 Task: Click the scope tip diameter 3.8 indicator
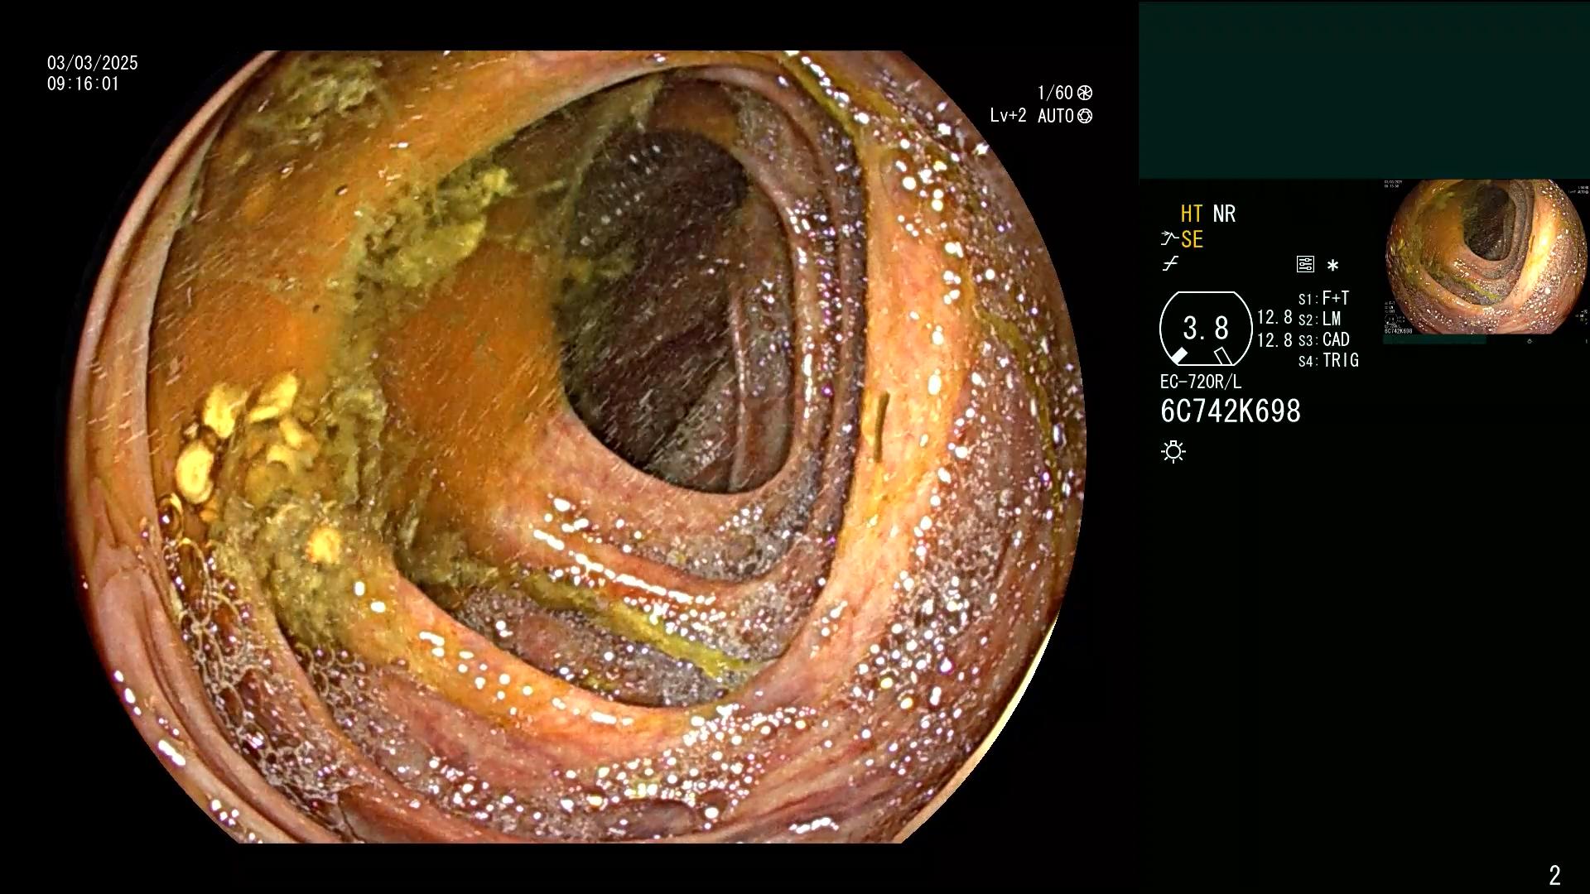(x=1206, y=329)
